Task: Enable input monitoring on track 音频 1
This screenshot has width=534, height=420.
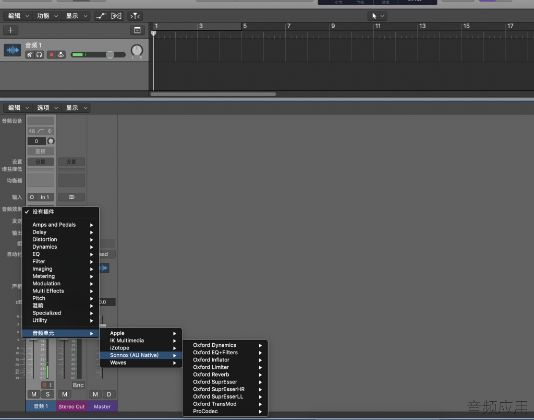Action: (61, 55)
